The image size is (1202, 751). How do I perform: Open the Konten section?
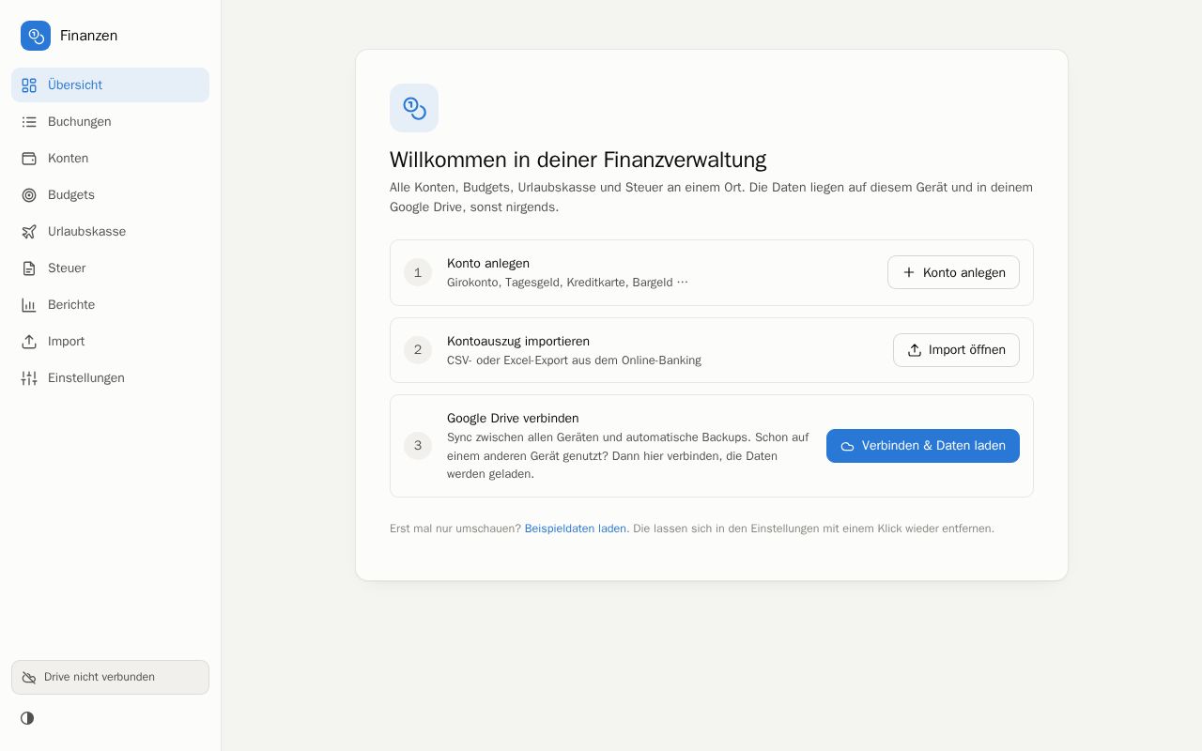(110, 159)
